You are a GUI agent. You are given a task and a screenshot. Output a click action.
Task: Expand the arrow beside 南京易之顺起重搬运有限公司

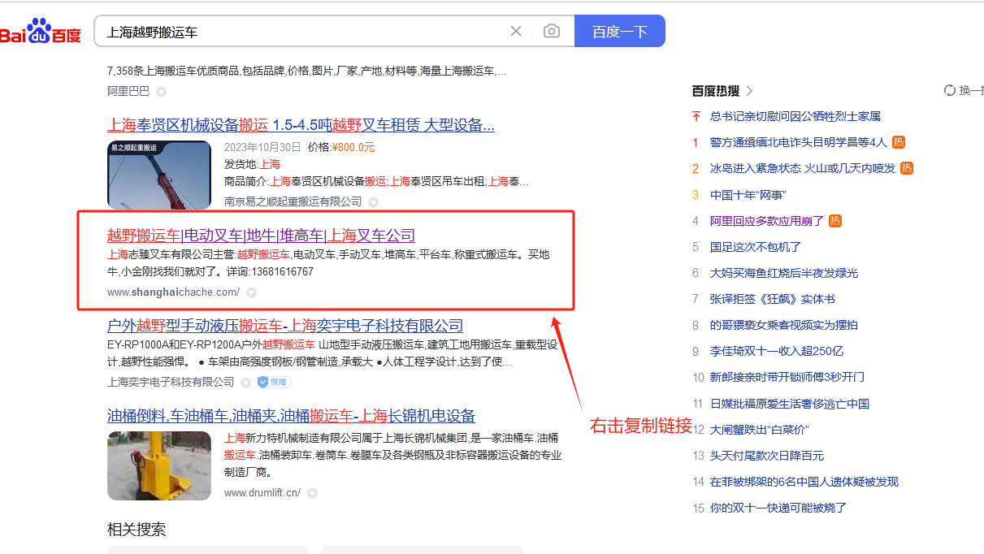point(373,201)
